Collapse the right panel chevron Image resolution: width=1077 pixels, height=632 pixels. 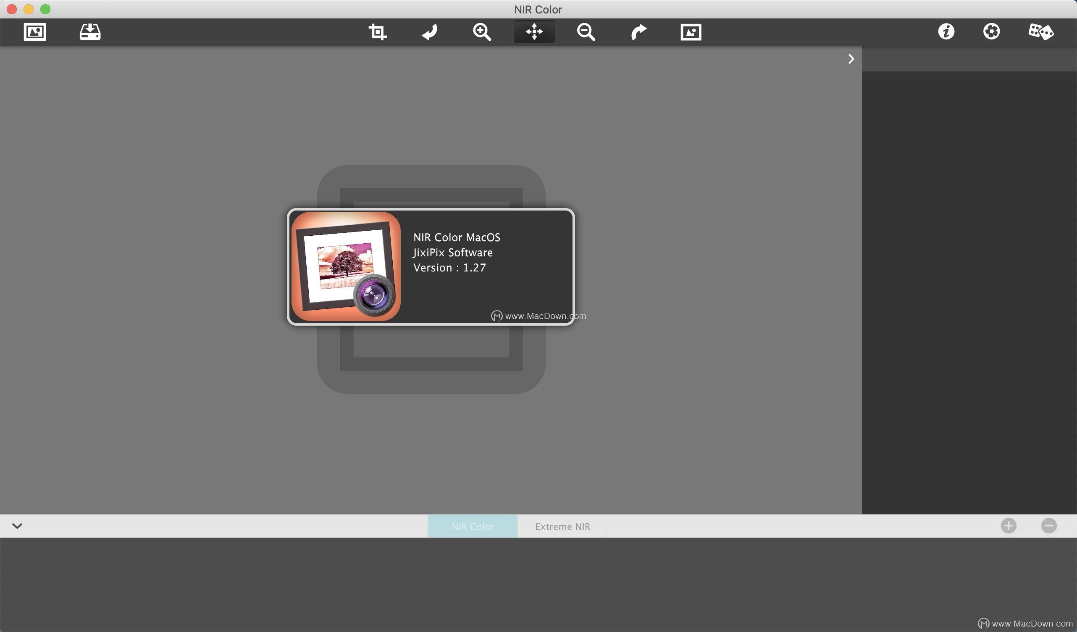pyautogui.click(x=851, y=59)
